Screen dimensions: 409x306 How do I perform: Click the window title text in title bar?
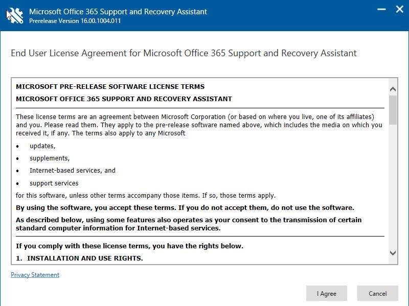[x=118, y=11]
